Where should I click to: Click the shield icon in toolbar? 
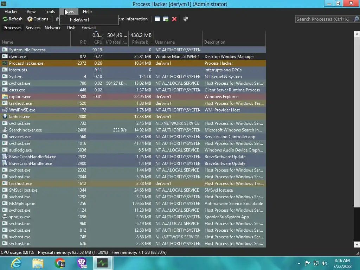(186, 19)
